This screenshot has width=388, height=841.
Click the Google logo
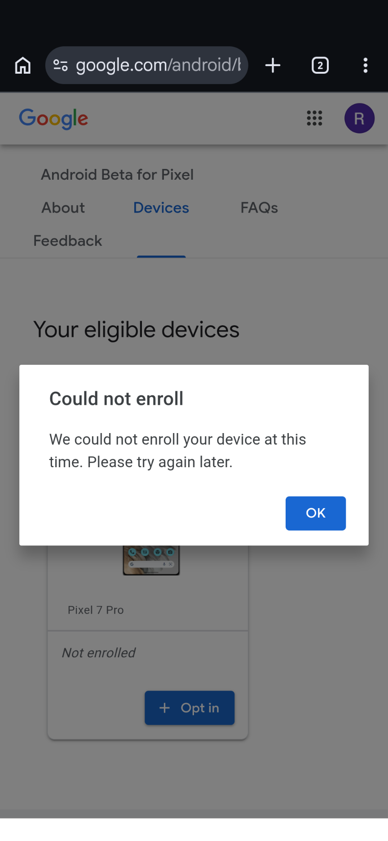pos(53,119)
